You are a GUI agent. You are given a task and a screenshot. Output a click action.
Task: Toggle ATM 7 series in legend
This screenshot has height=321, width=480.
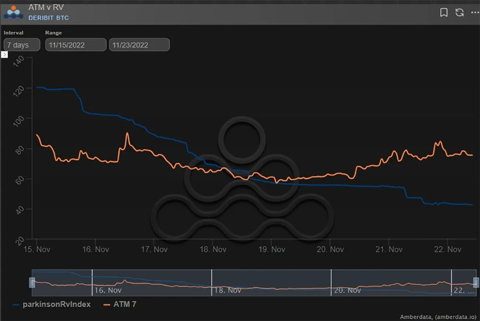click(120, 304)
